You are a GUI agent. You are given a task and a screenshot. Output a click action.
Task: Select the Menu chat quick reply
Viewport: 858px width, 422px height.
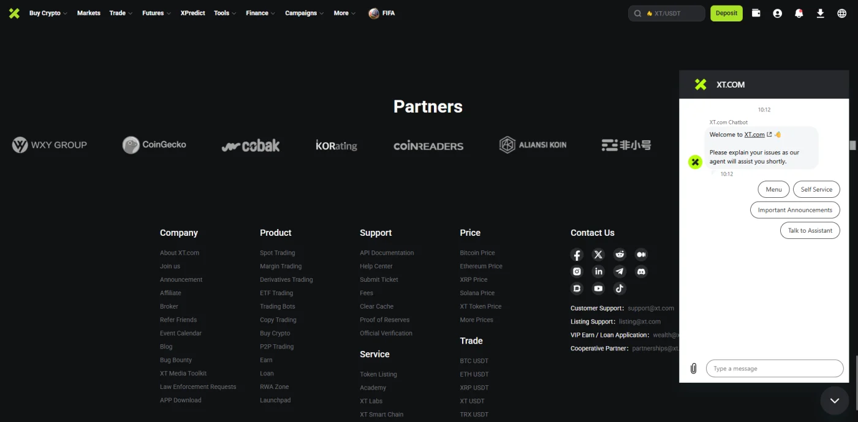click(x=773, y=189)
